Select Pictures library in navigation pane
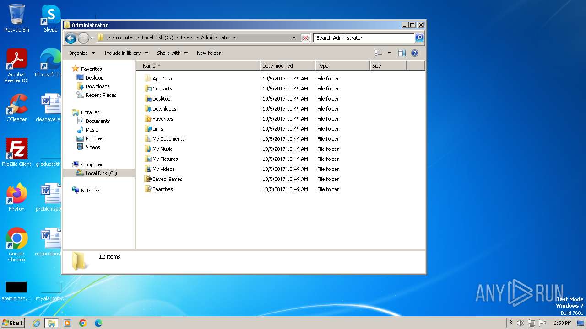The height and width of the screenshot is (329, 586). pyautogui.click(x=94, y=138)
